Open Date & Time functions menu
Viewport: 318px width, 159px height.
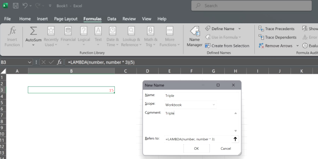pyautogui.click(x=112, y=37)
